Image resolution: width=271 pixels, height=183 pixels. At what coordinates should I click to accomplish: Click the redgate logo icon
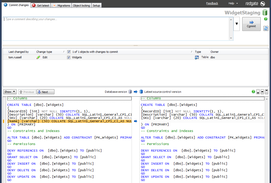click(x=263, y=4)
